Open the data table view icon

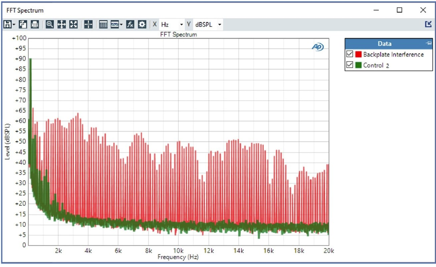[103, 25]
